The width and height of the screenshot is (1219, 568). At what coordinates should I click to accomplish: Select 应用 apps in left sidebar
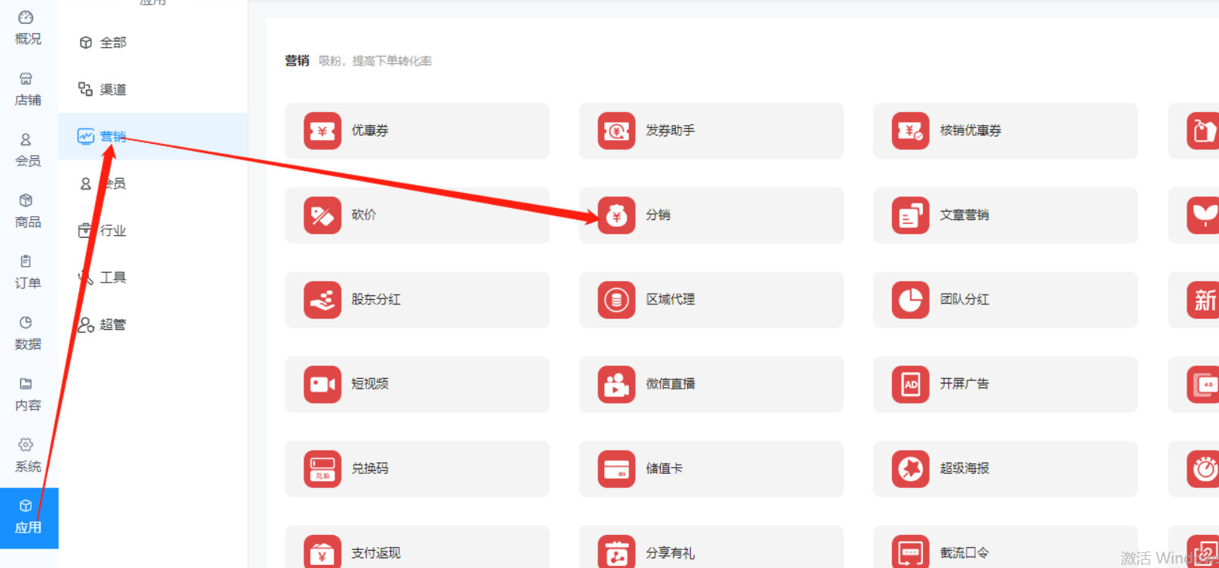(x=29, y=518)
